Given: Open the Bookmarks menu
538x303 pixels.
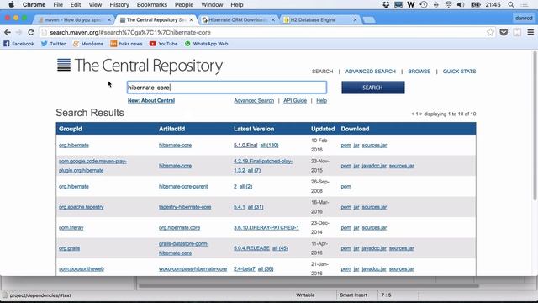Looking at the screenshot, I should coord(151,4).
